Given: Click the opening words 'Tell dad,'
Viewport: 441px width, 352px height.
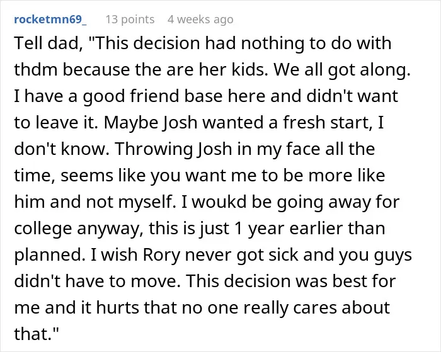Looking at the screenshot, I should click(x=49, y=43).
